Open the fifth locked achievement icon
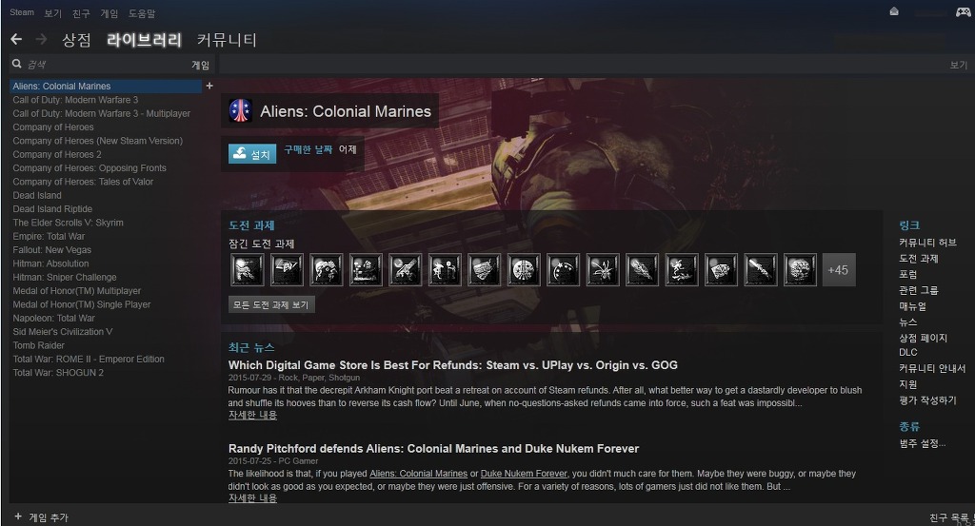 click(x=405, y=269)
